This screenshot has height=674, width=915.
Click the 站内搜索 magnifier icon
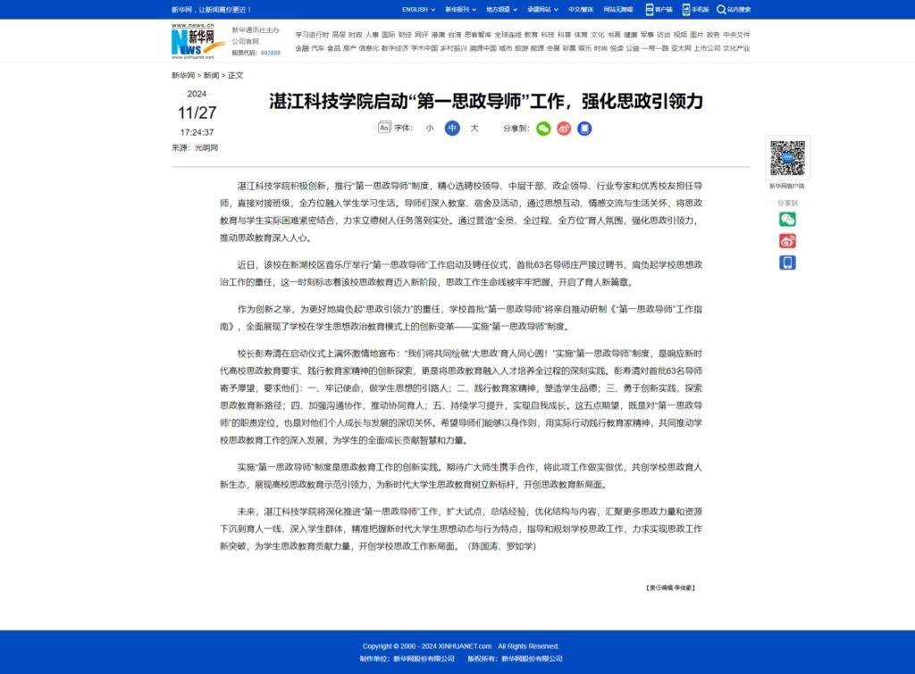pos(721,9)
